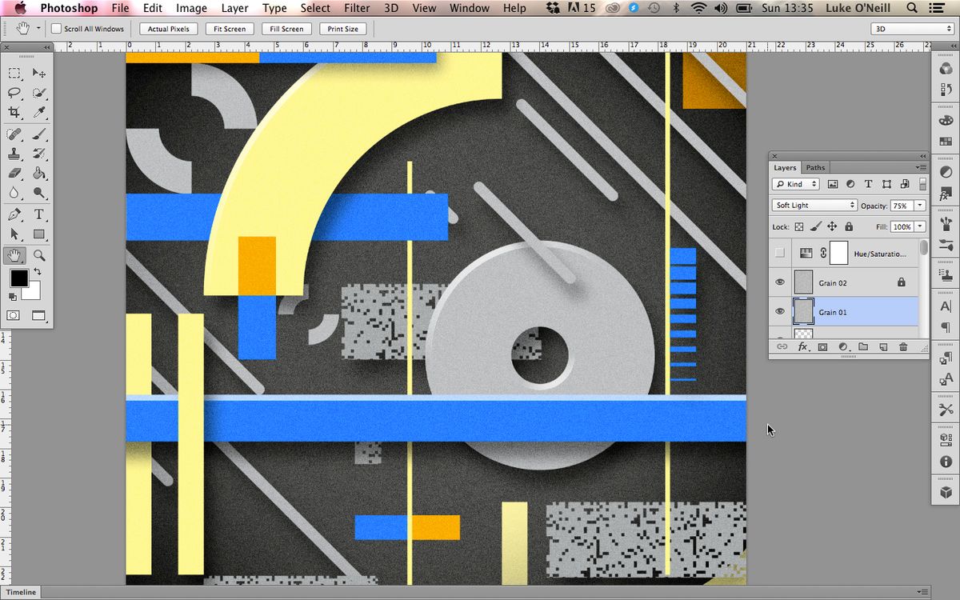Viewport: 960px width, 600px height.
Task: Toggle visibility of the Grain 01 layer
Action: (x=780, y=312)
